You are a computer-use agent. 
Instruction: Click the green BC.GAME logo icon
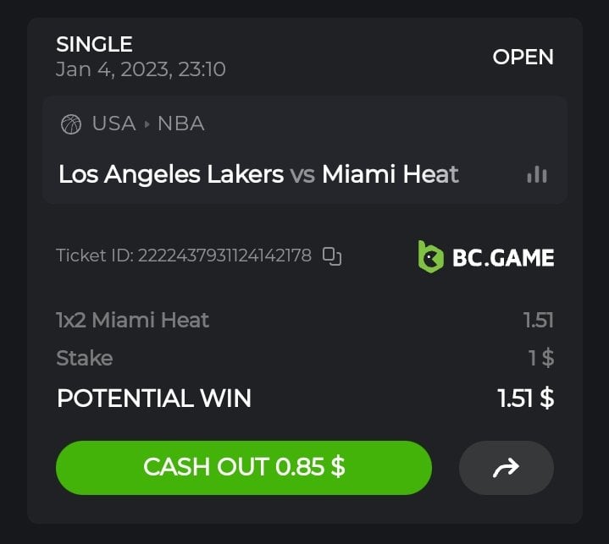coord(430,256)
